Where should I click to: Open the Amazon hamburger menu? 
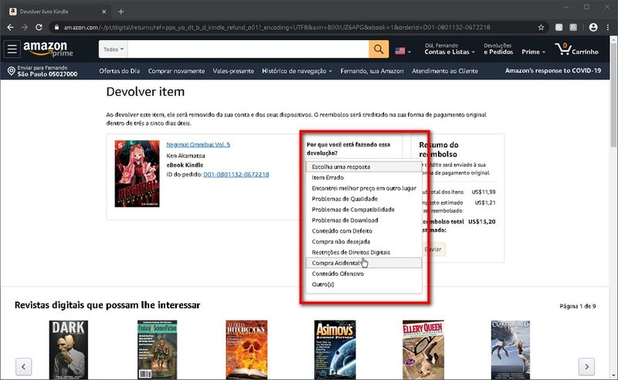coord(12,49)
